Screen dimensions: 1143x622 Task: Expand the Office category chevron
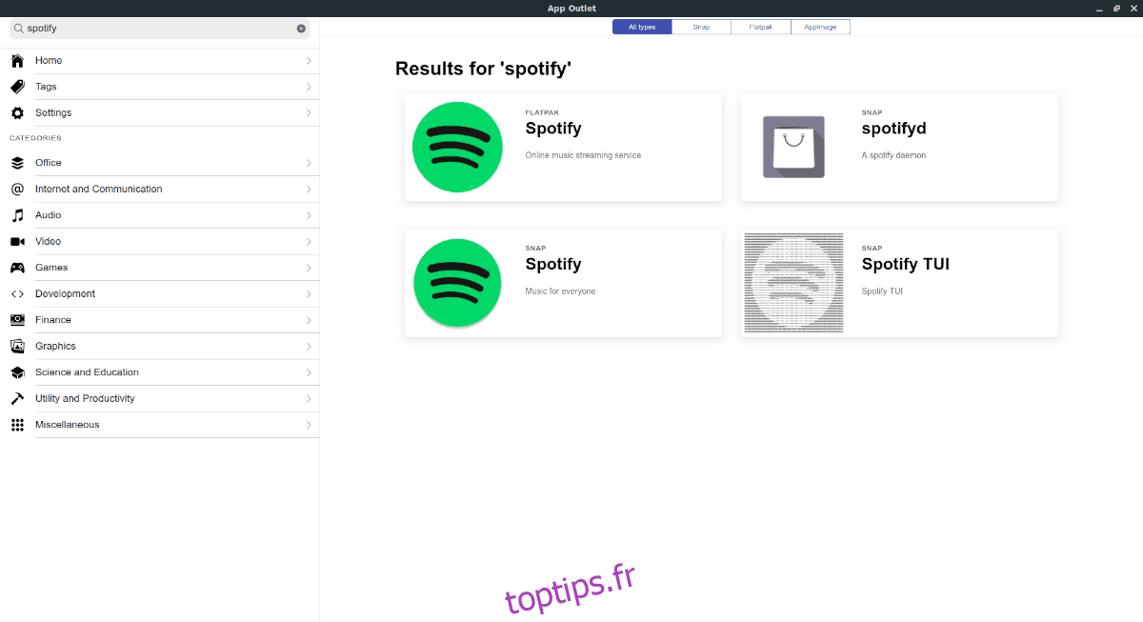tap(309, 163)
